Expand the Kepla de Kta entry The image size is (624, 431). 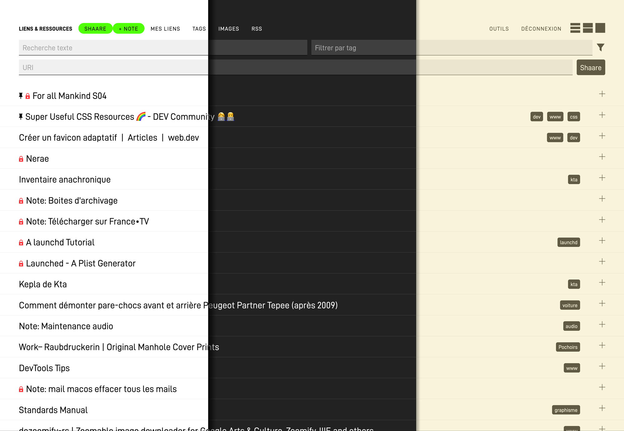pos(602,283)
